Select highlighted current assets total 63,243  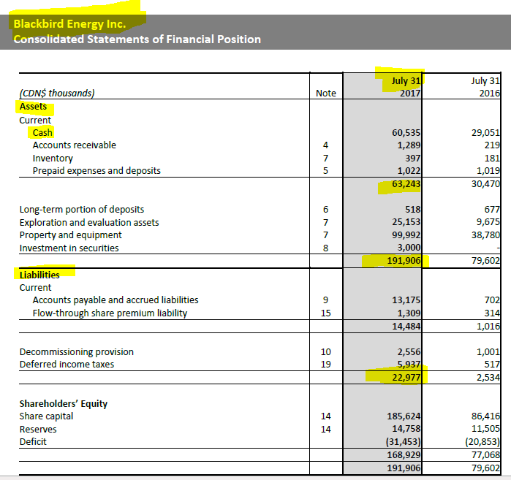coord(406,184)
